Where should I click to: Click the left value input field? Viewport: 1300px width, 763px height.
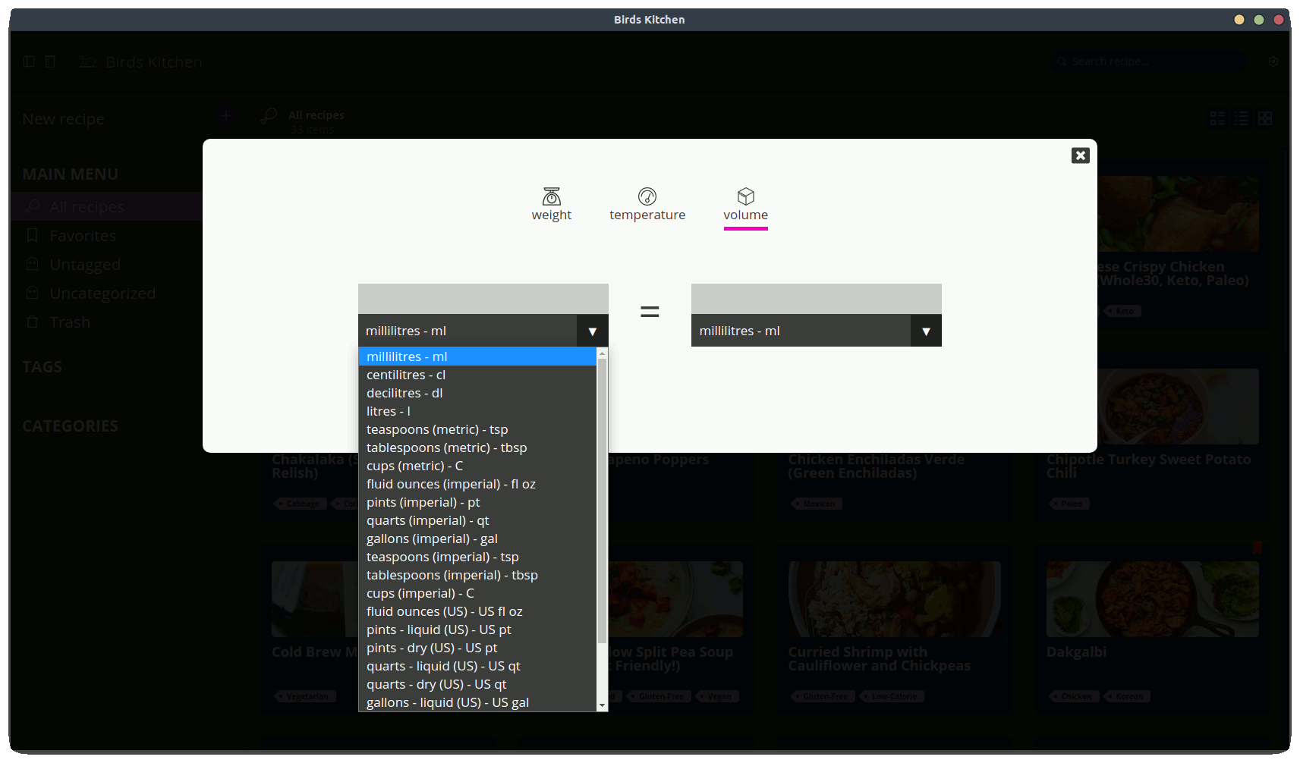(483, 299)
